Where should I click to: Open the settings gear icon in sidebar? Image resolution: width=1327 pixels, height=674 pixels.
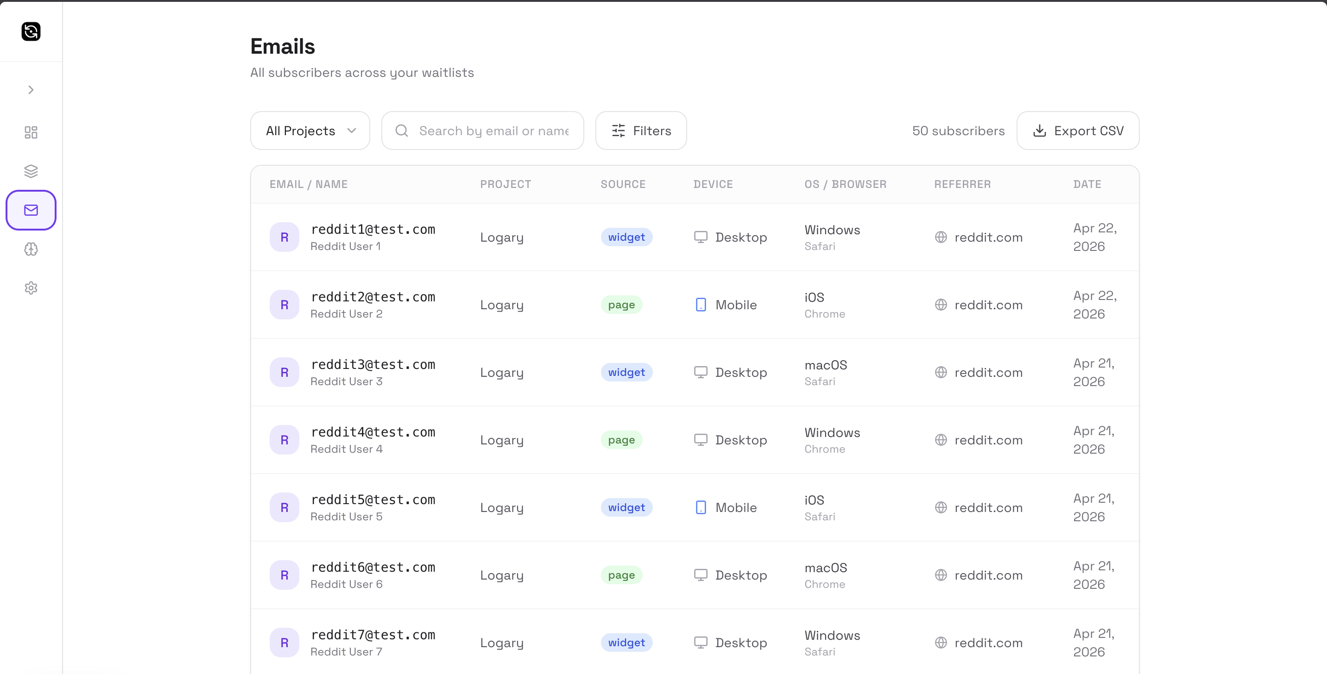(31, 287)
